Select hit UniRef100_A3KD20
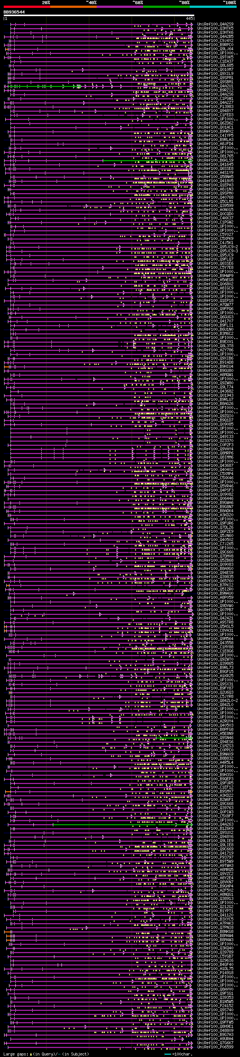 pyautogui.click(x=215, y=515)
